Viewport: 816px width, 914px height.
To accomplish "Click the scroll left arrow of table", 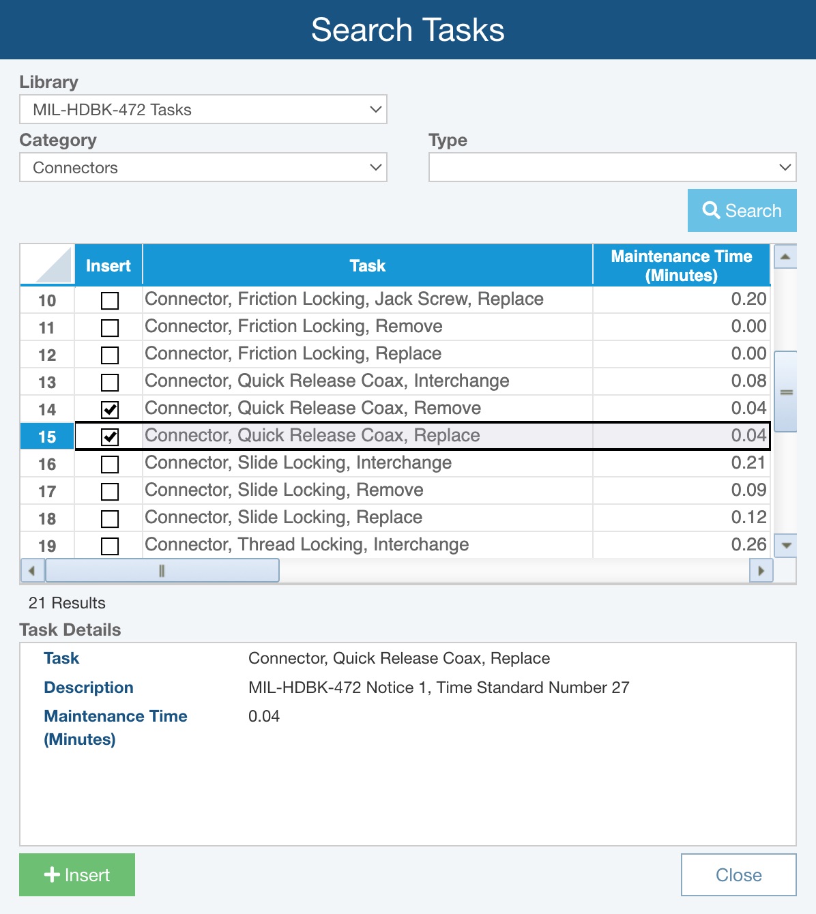I will point(31,570).
